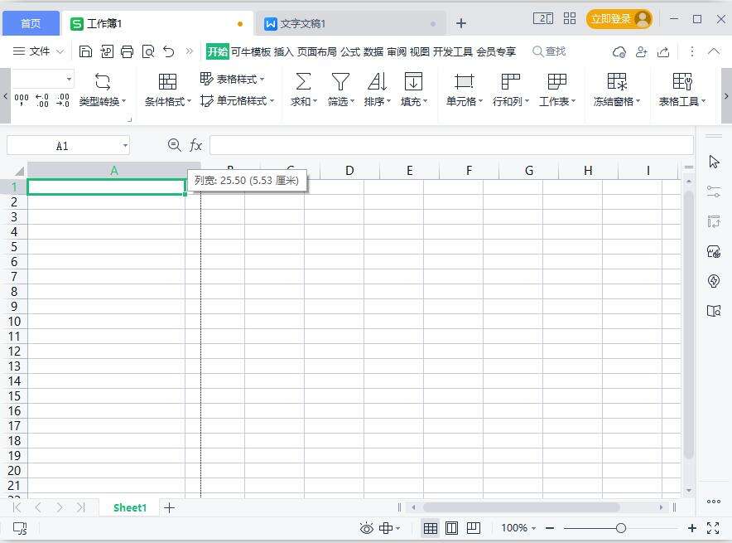Click the Sum (求和) sigma icon

tap(303, 81)
